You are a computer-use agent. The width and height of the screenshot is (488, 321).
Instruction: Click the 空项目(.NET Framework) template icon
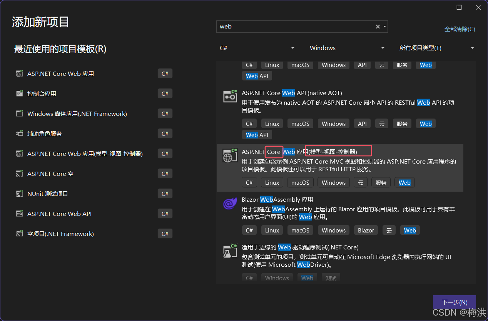pyautogui.click(x=19, y=234)
